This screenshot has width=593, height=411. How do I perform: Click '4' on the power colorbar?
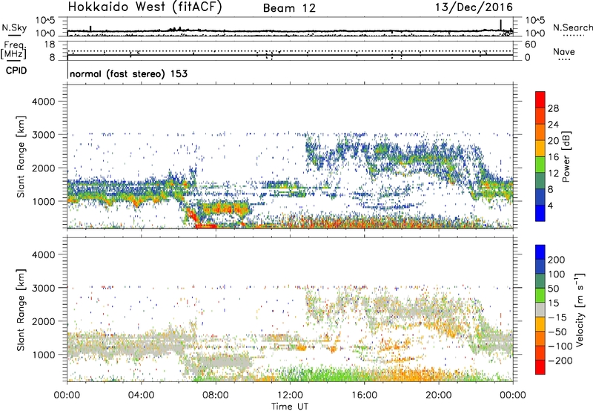[x=551, y=205]
